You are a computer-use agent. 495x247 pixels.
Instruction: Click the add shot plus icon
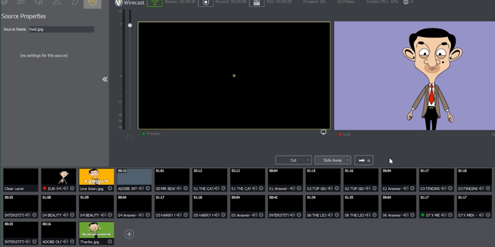129,234
